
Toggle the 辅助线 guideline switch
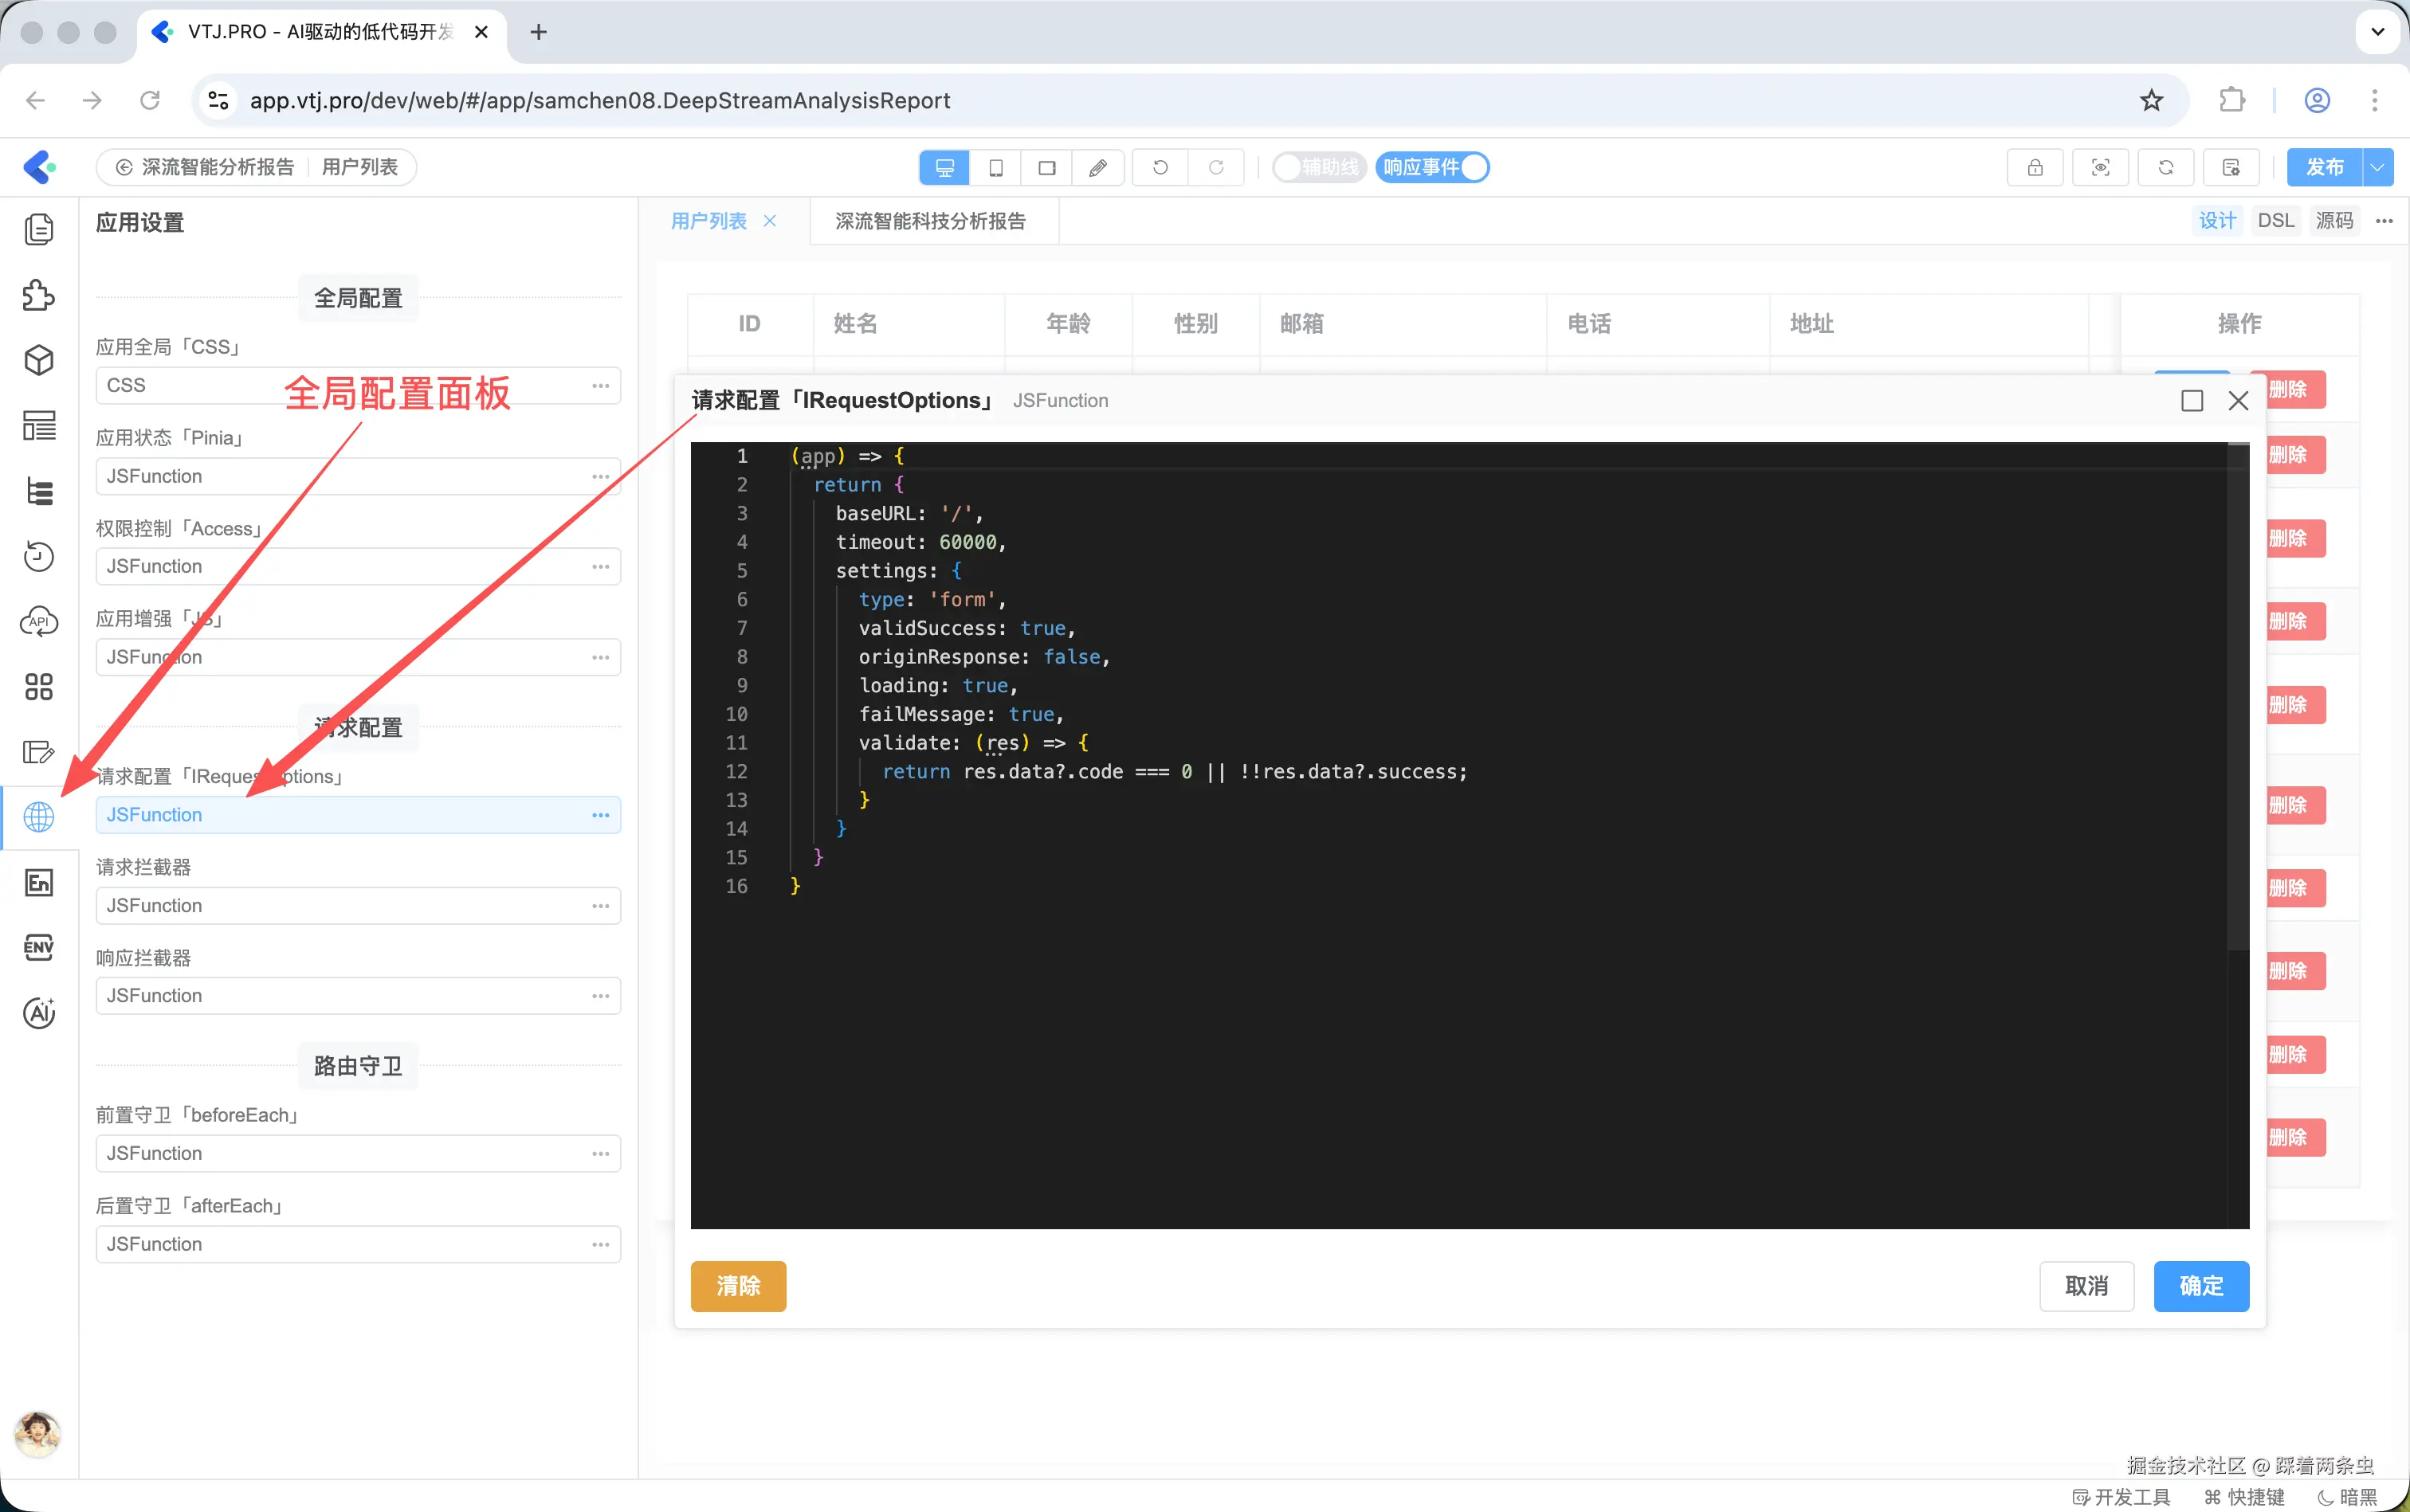pos(1320,168)
